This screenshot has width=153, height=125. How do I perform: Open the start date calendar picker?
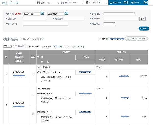point(42,14)
